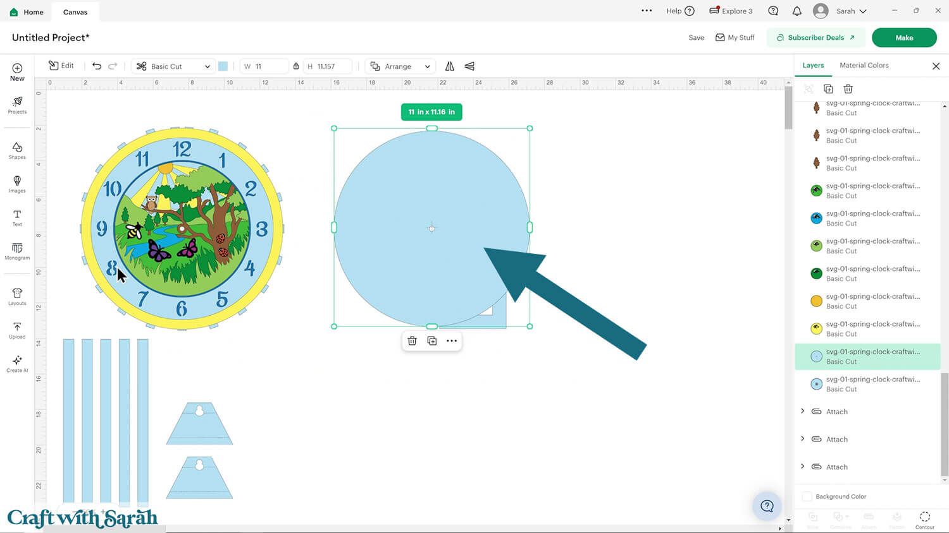Open the Shapes tool in sidebar

(x=17, y=150)
